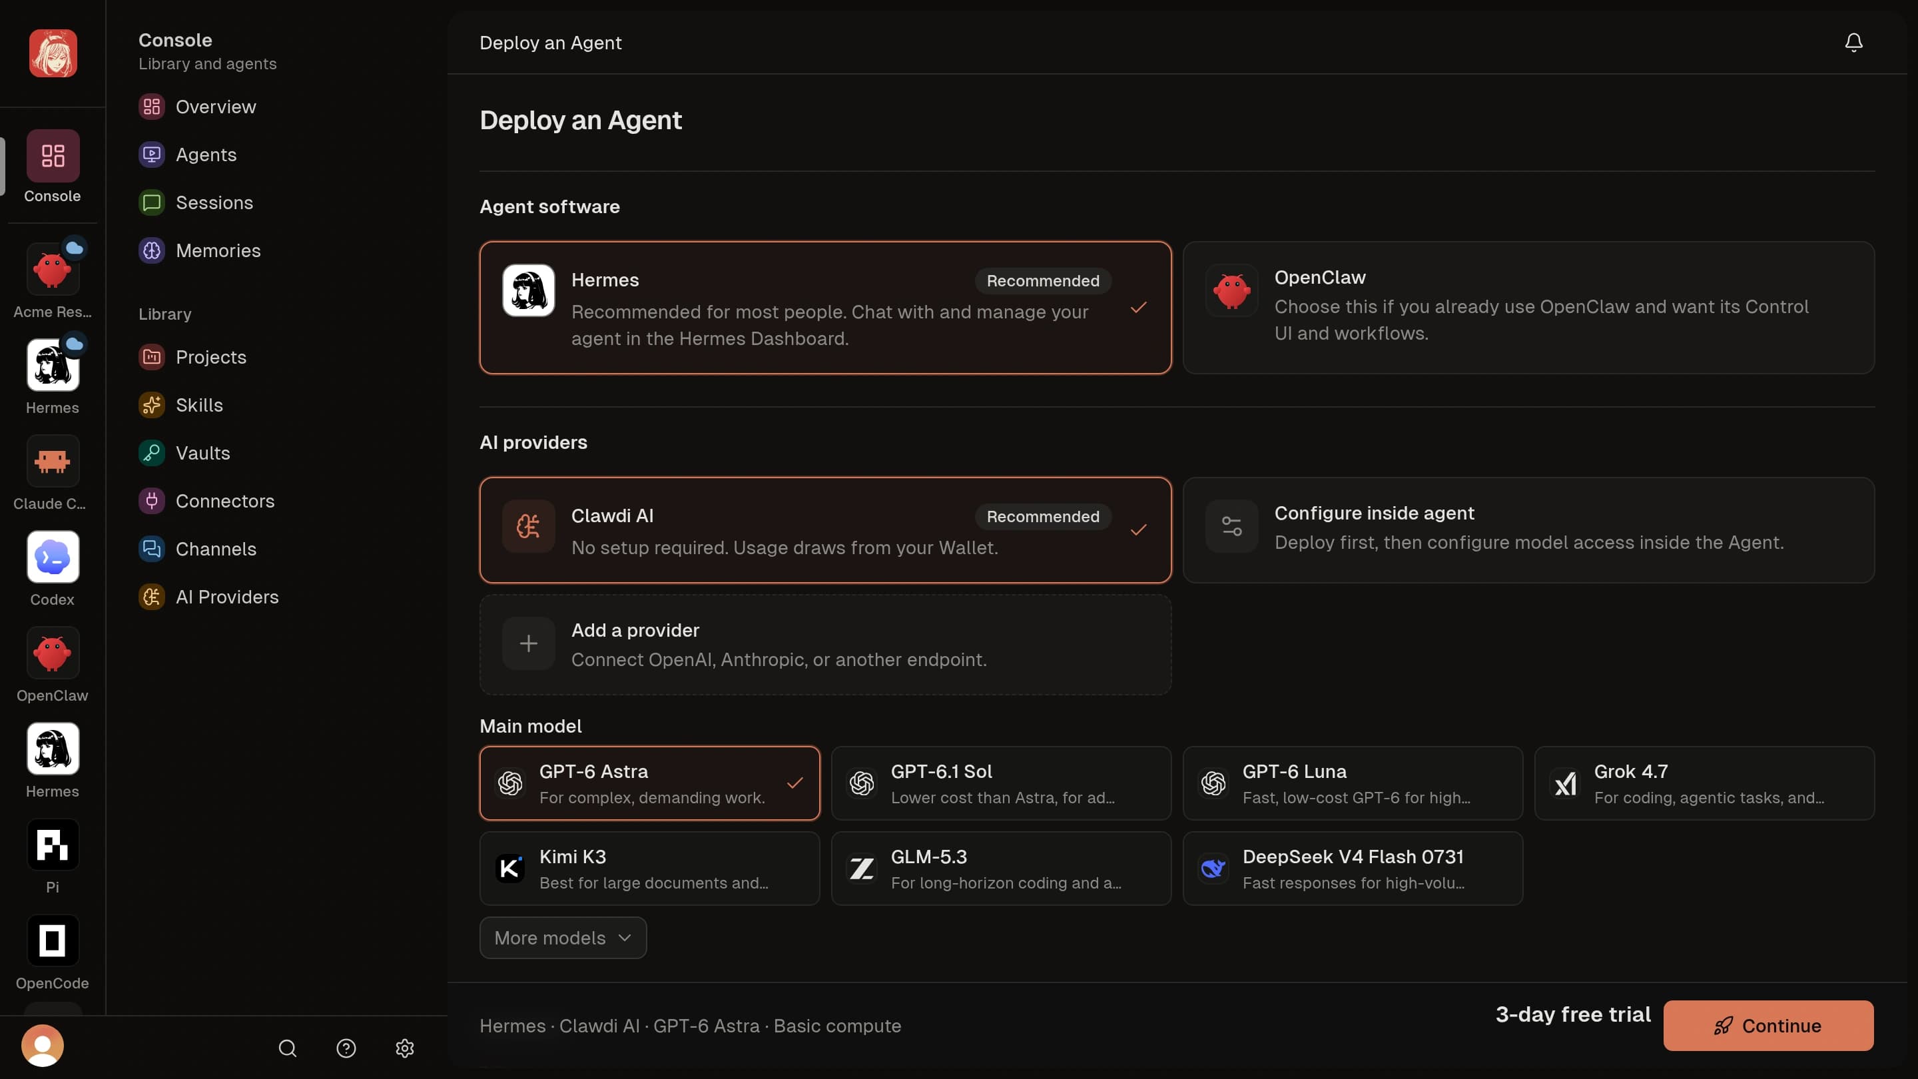Click the Projects icon in Library
This screenshot has width=1918, height=1079.
(152, 357)
